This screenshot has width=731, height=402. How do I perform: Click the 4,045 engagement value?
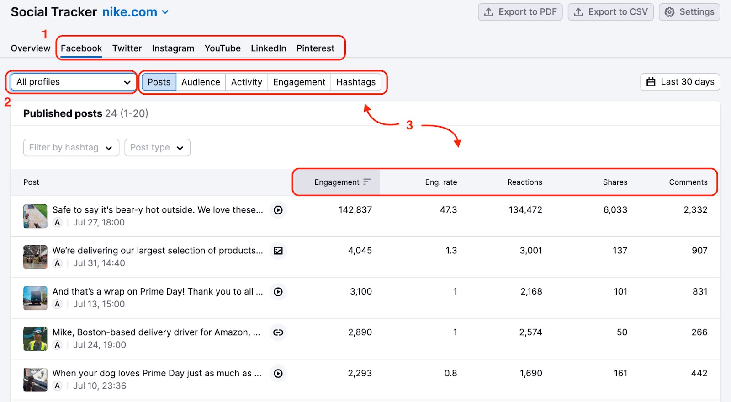click(360, 251)
